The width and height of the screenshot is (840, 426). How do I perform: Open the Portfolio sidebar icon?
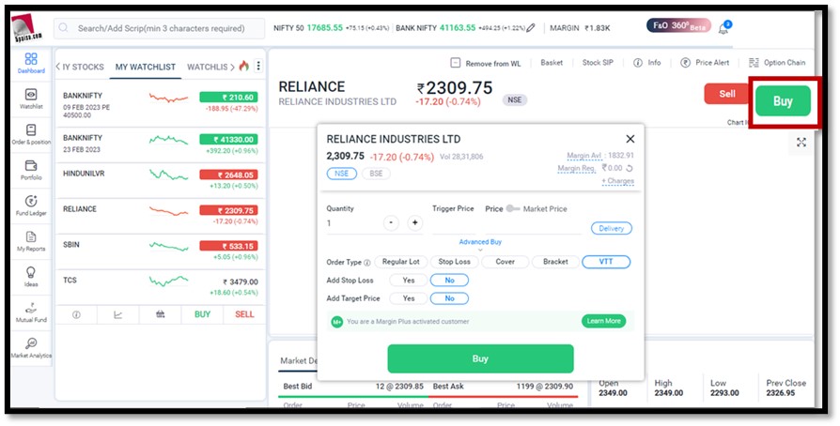click(30, 170)
